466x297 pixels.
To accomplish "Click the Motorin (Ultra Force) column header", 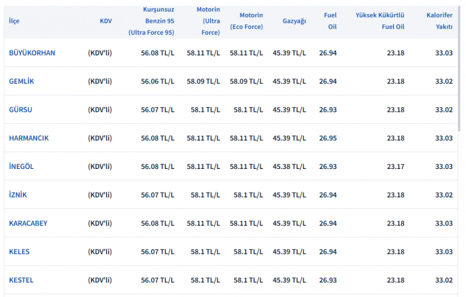I will click(208, 21).
